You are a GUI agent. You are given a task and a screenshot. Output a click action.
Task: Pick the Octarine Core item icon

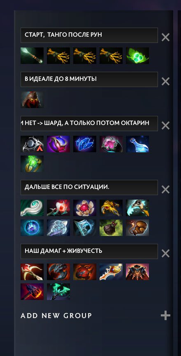click(x=58, y=144)
